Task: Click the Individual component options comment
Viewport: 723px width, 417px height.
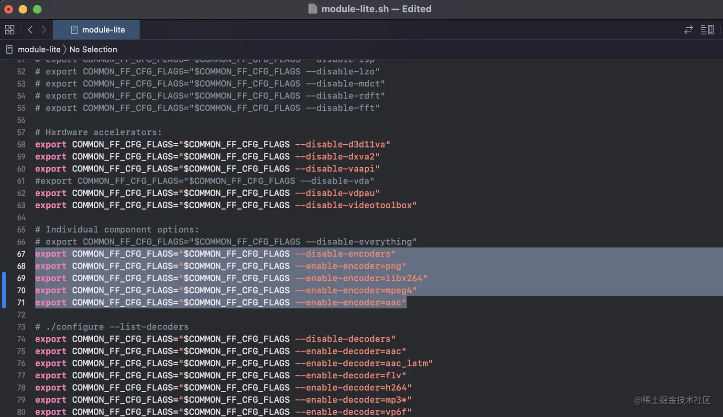Action: (x=117, y=230)
